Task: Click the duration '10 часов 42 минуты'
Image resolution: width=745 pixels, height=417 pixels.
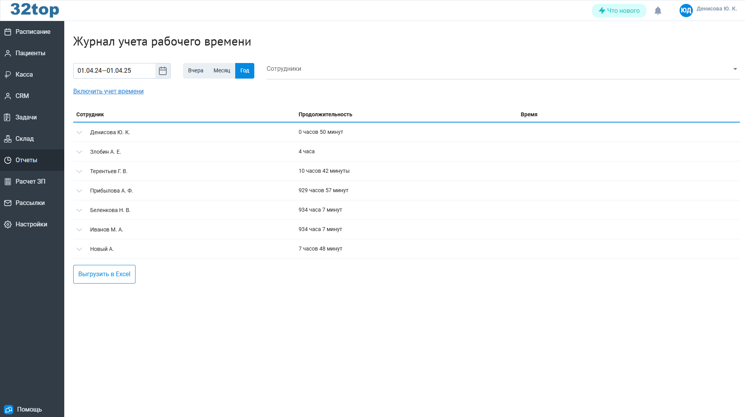Action: [x=324, y=171]
